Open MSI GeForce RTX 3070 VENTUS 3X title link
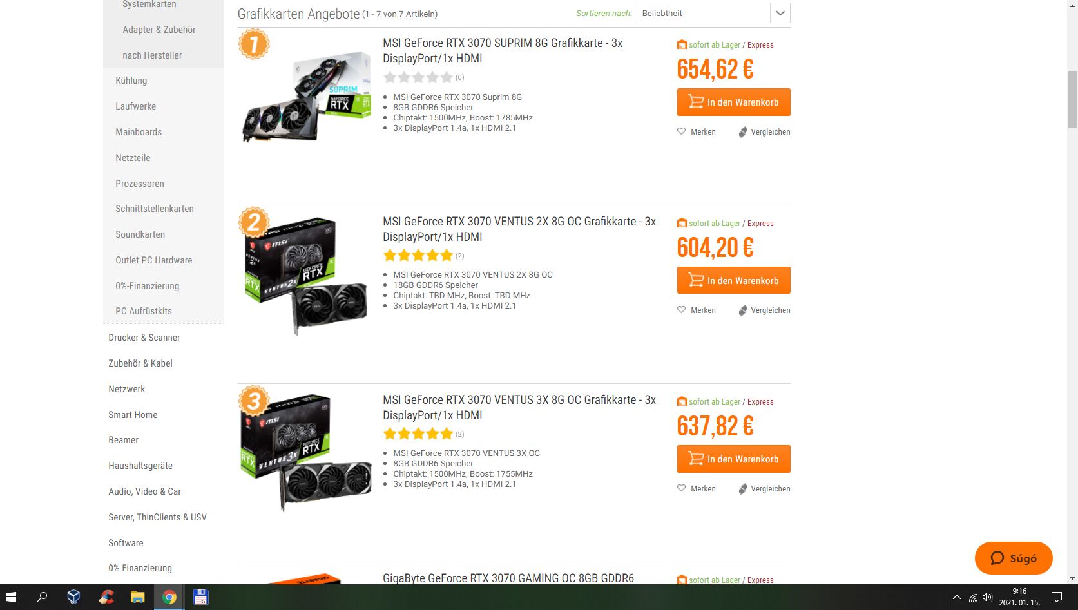 [519, 408]
